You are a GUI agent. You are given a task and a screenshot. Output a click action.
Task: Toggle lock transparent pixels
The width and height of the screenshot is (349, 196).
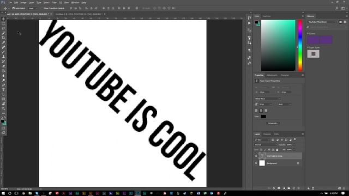(261, 150)
